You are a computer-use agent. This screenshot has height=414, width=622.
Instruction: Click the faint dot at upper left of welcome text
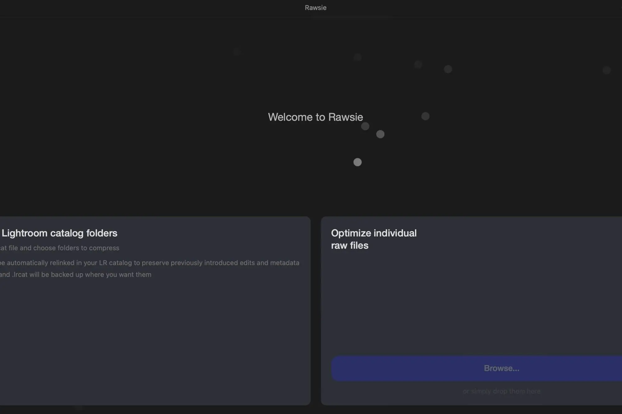[236, 52]
